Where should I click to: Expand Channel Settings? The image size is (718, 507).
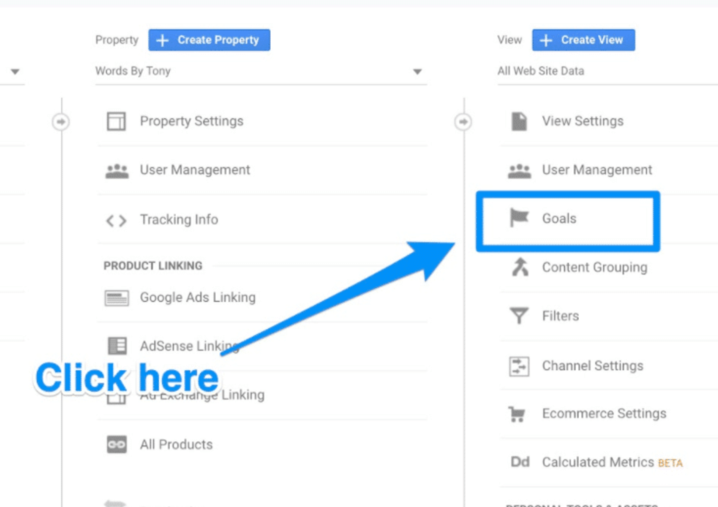592,366
